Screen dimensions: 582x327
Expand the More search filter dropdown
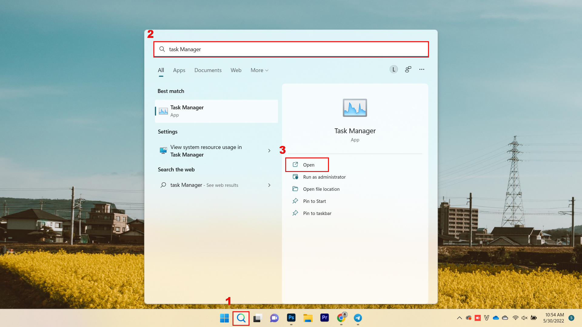coord(259,70)
